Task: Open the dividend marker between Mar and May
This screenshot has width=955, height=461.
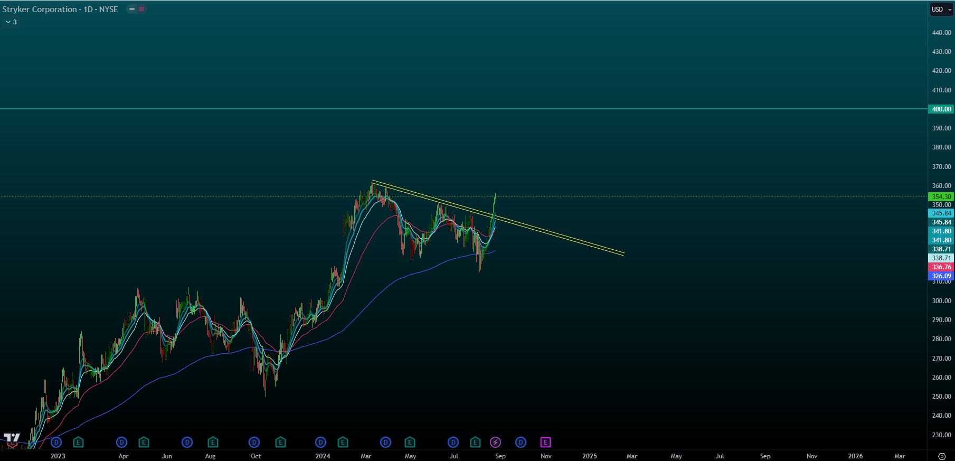Action: tap(386, 442)
